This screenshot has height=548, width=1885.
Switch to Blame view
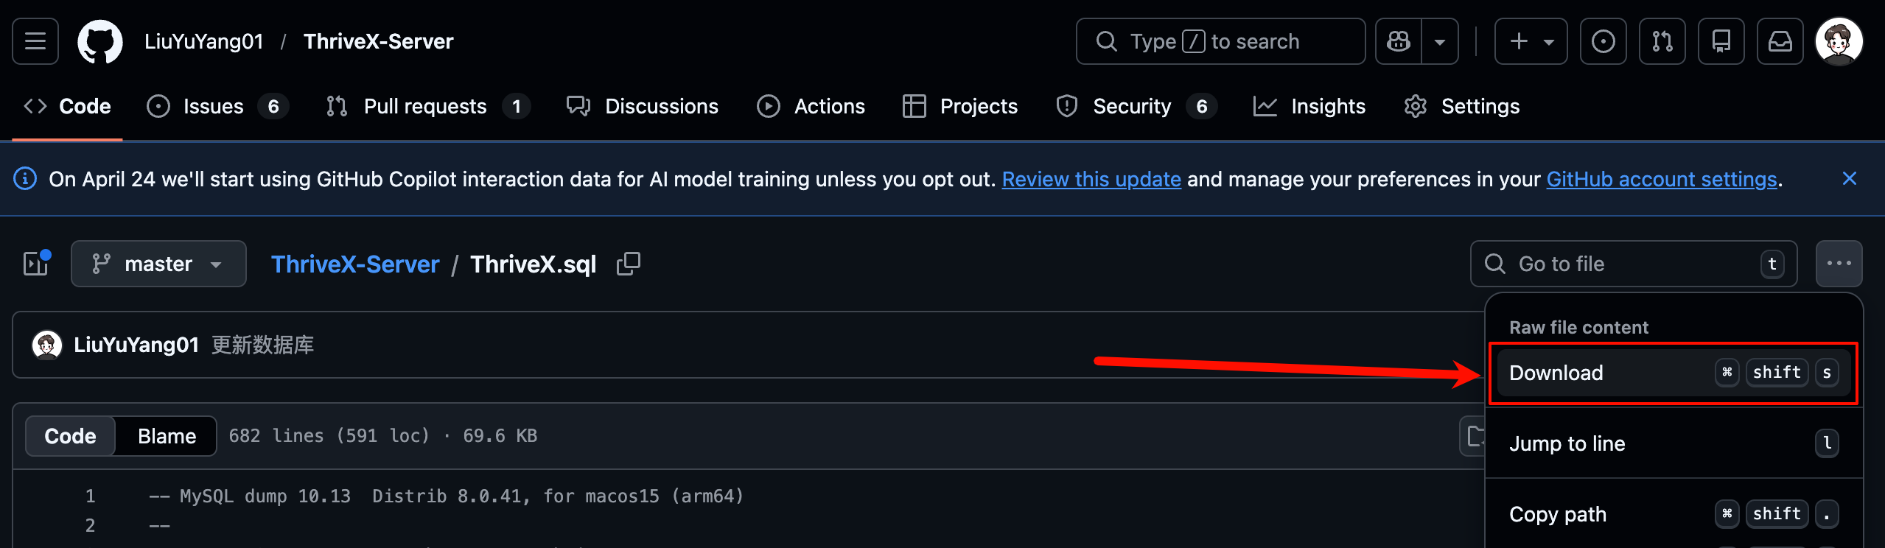[x=167, y=436]
